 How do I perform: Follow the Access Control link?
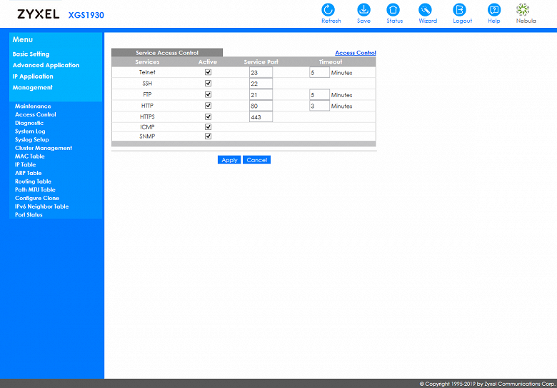(355, 53)
